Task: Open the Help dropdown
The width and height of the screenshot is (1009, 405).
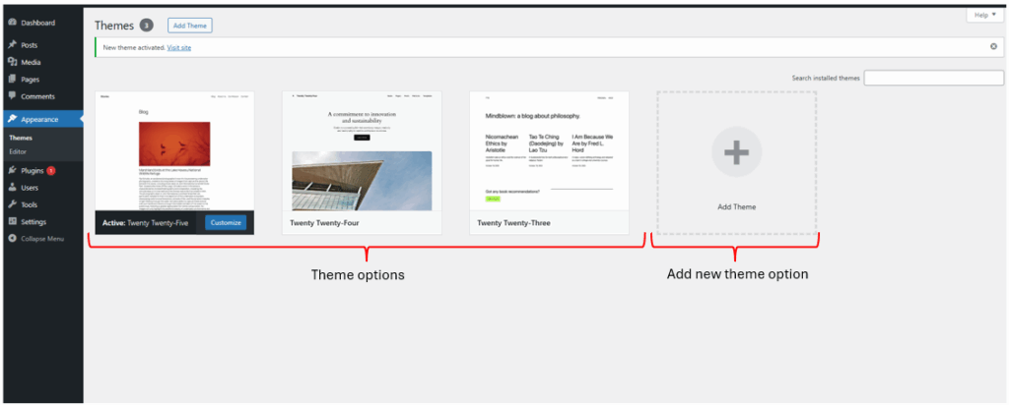Action: pos(984,15)
